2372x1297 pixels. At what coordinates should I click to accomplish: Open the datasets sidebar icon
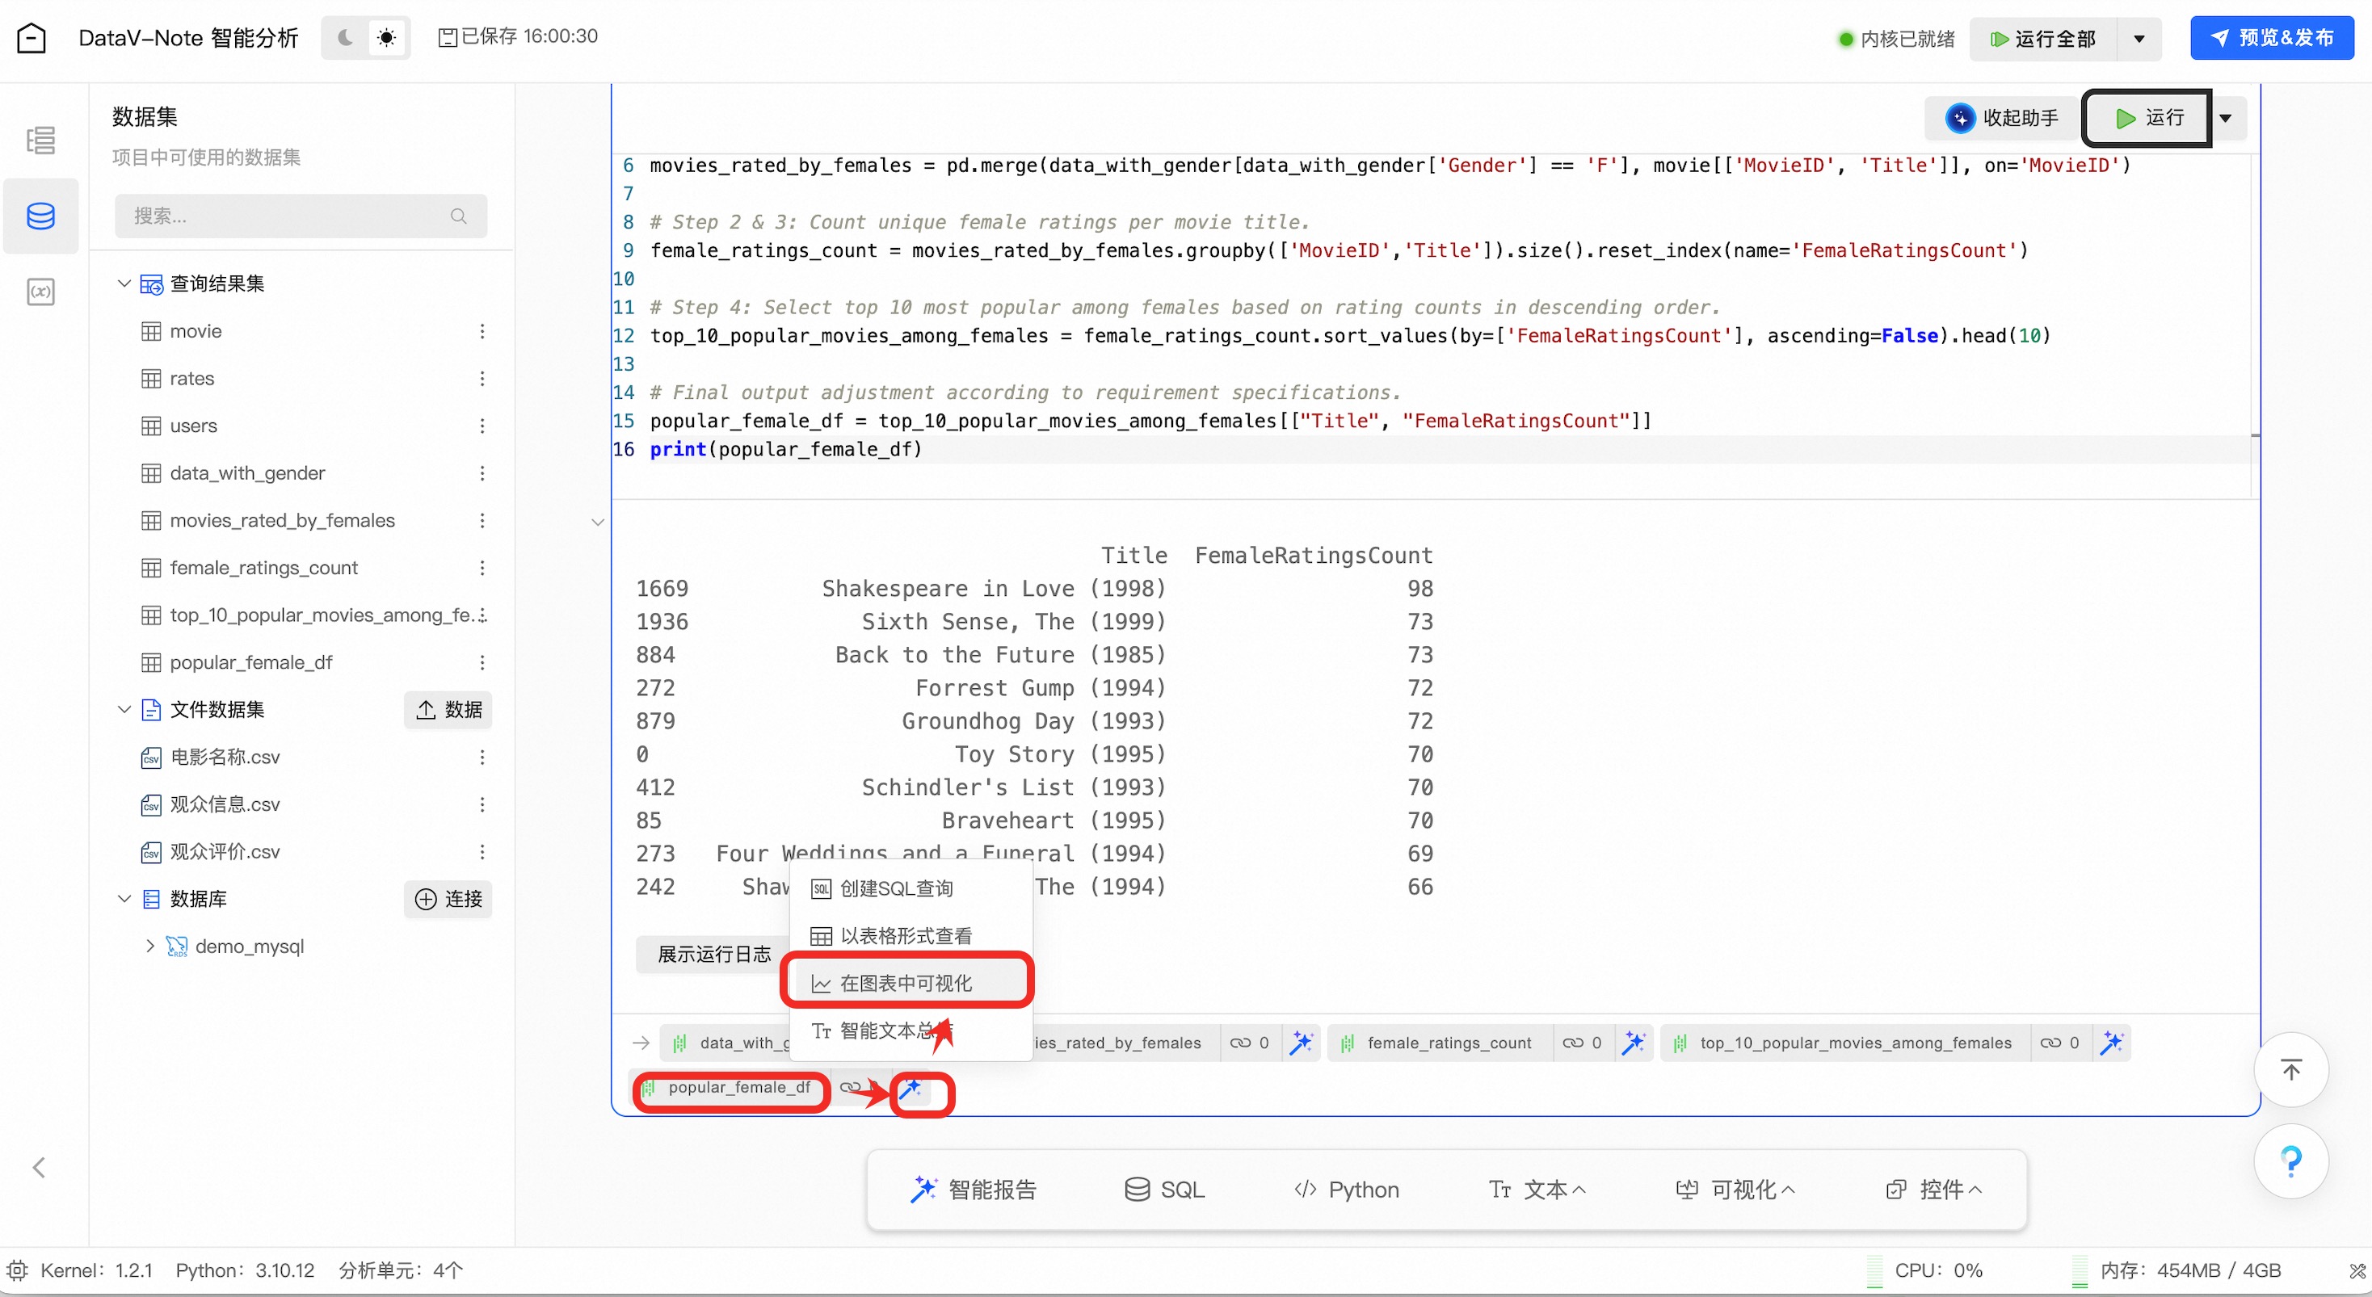(x=40, y=216)
